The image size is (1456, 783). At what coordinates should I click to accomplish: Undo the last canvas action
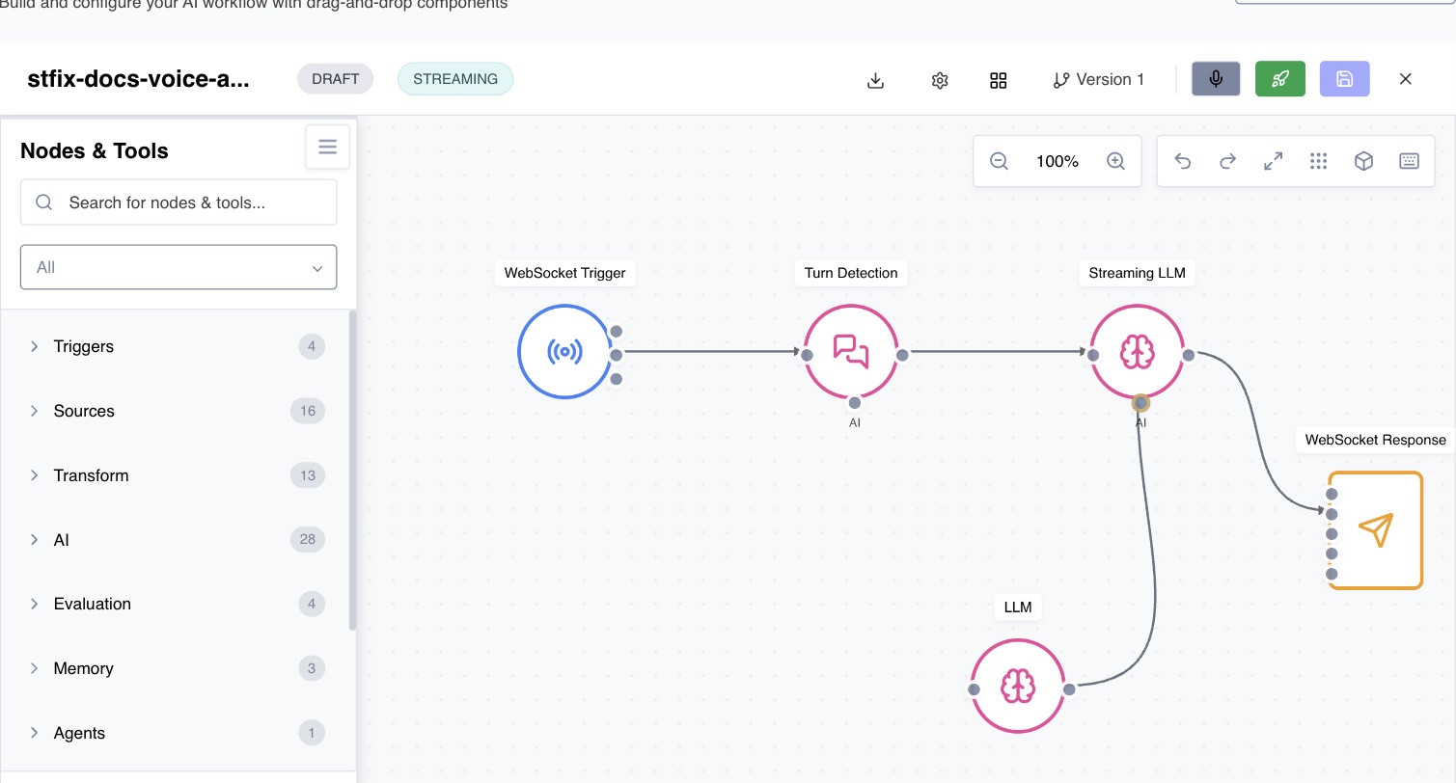point(1183,161)
